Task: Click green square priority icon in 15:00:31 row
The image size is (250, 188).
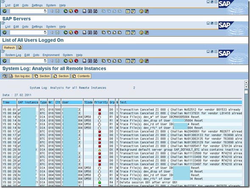Action: (x=100, y=182)
